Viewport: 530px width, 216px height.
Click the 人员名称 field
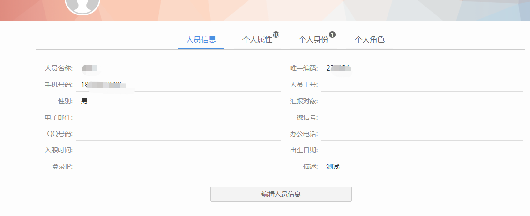click(x=178, y=68)
